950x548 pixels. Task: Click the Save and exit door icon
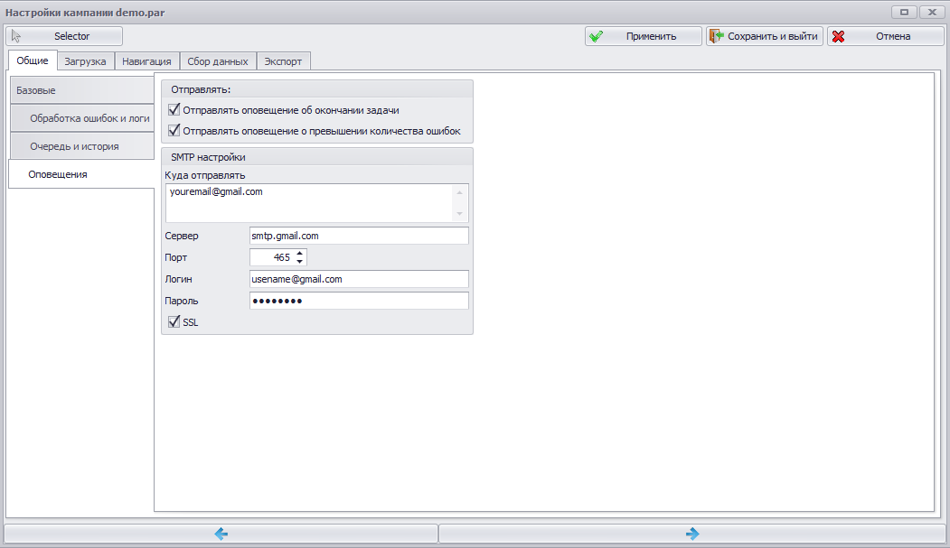(x=717, y=36)
